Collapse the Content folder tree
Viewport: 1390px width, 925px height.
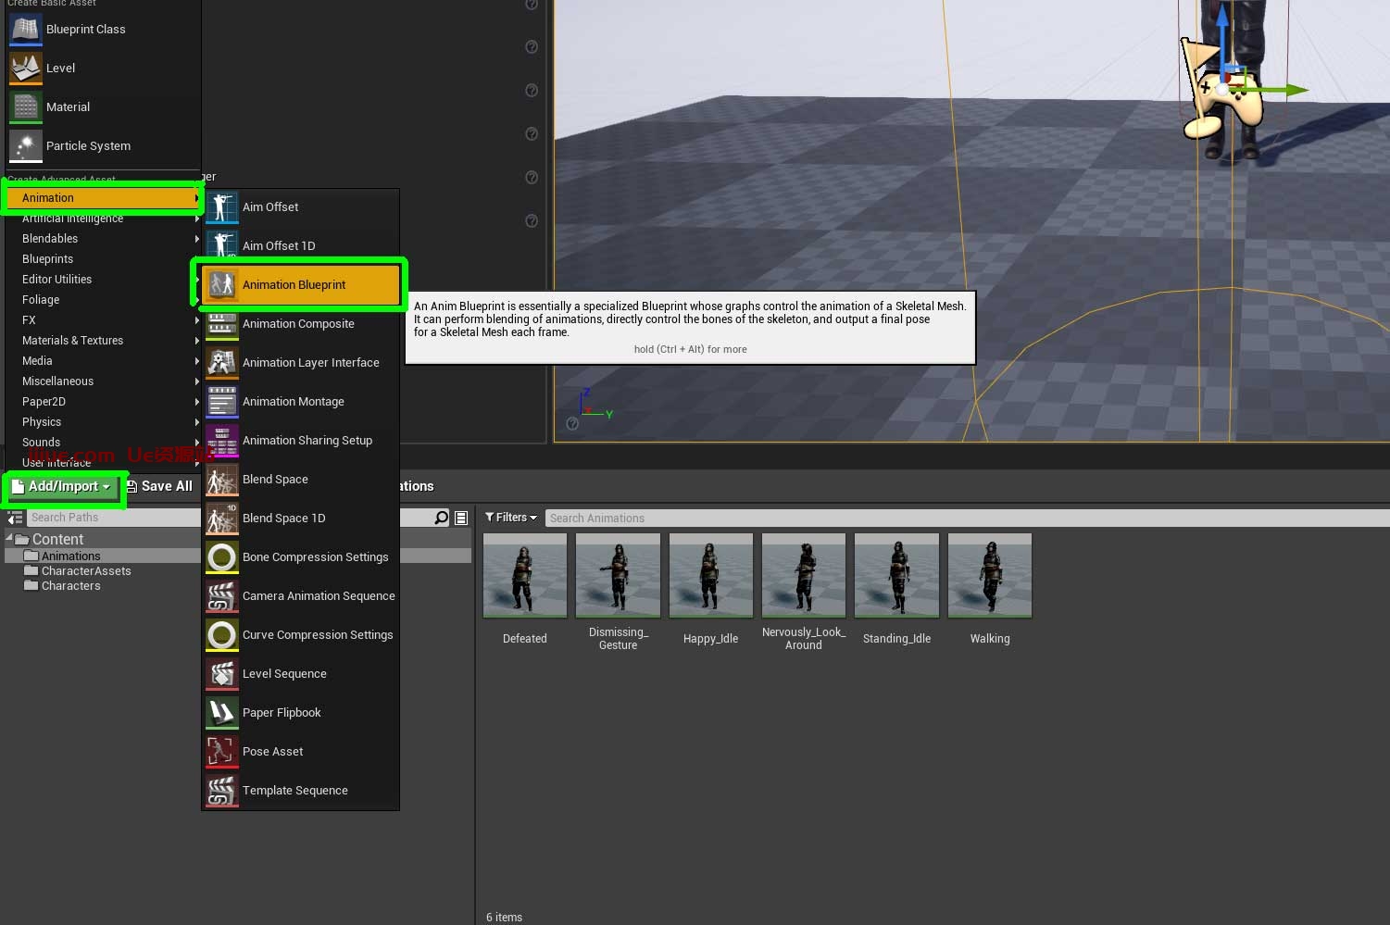(9, 539)
